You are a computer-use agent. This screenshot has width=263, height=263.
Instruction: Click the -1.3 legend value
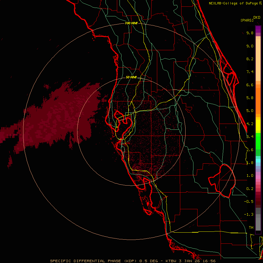point(249,214)
